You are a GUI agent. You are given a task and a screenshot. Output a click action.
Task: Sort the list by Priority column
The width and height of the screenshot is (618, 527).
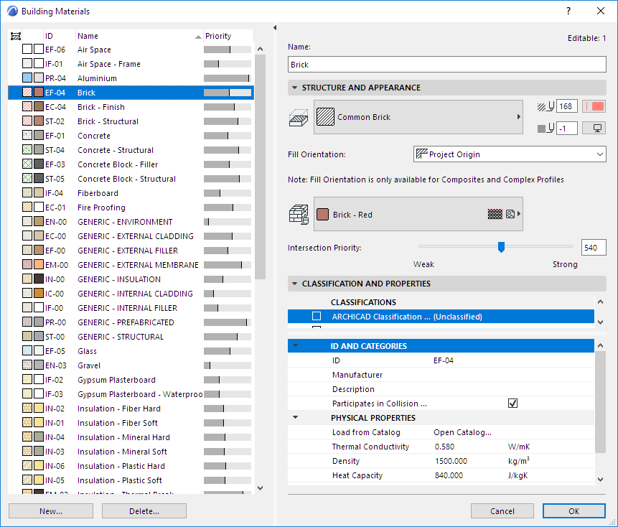228,36
